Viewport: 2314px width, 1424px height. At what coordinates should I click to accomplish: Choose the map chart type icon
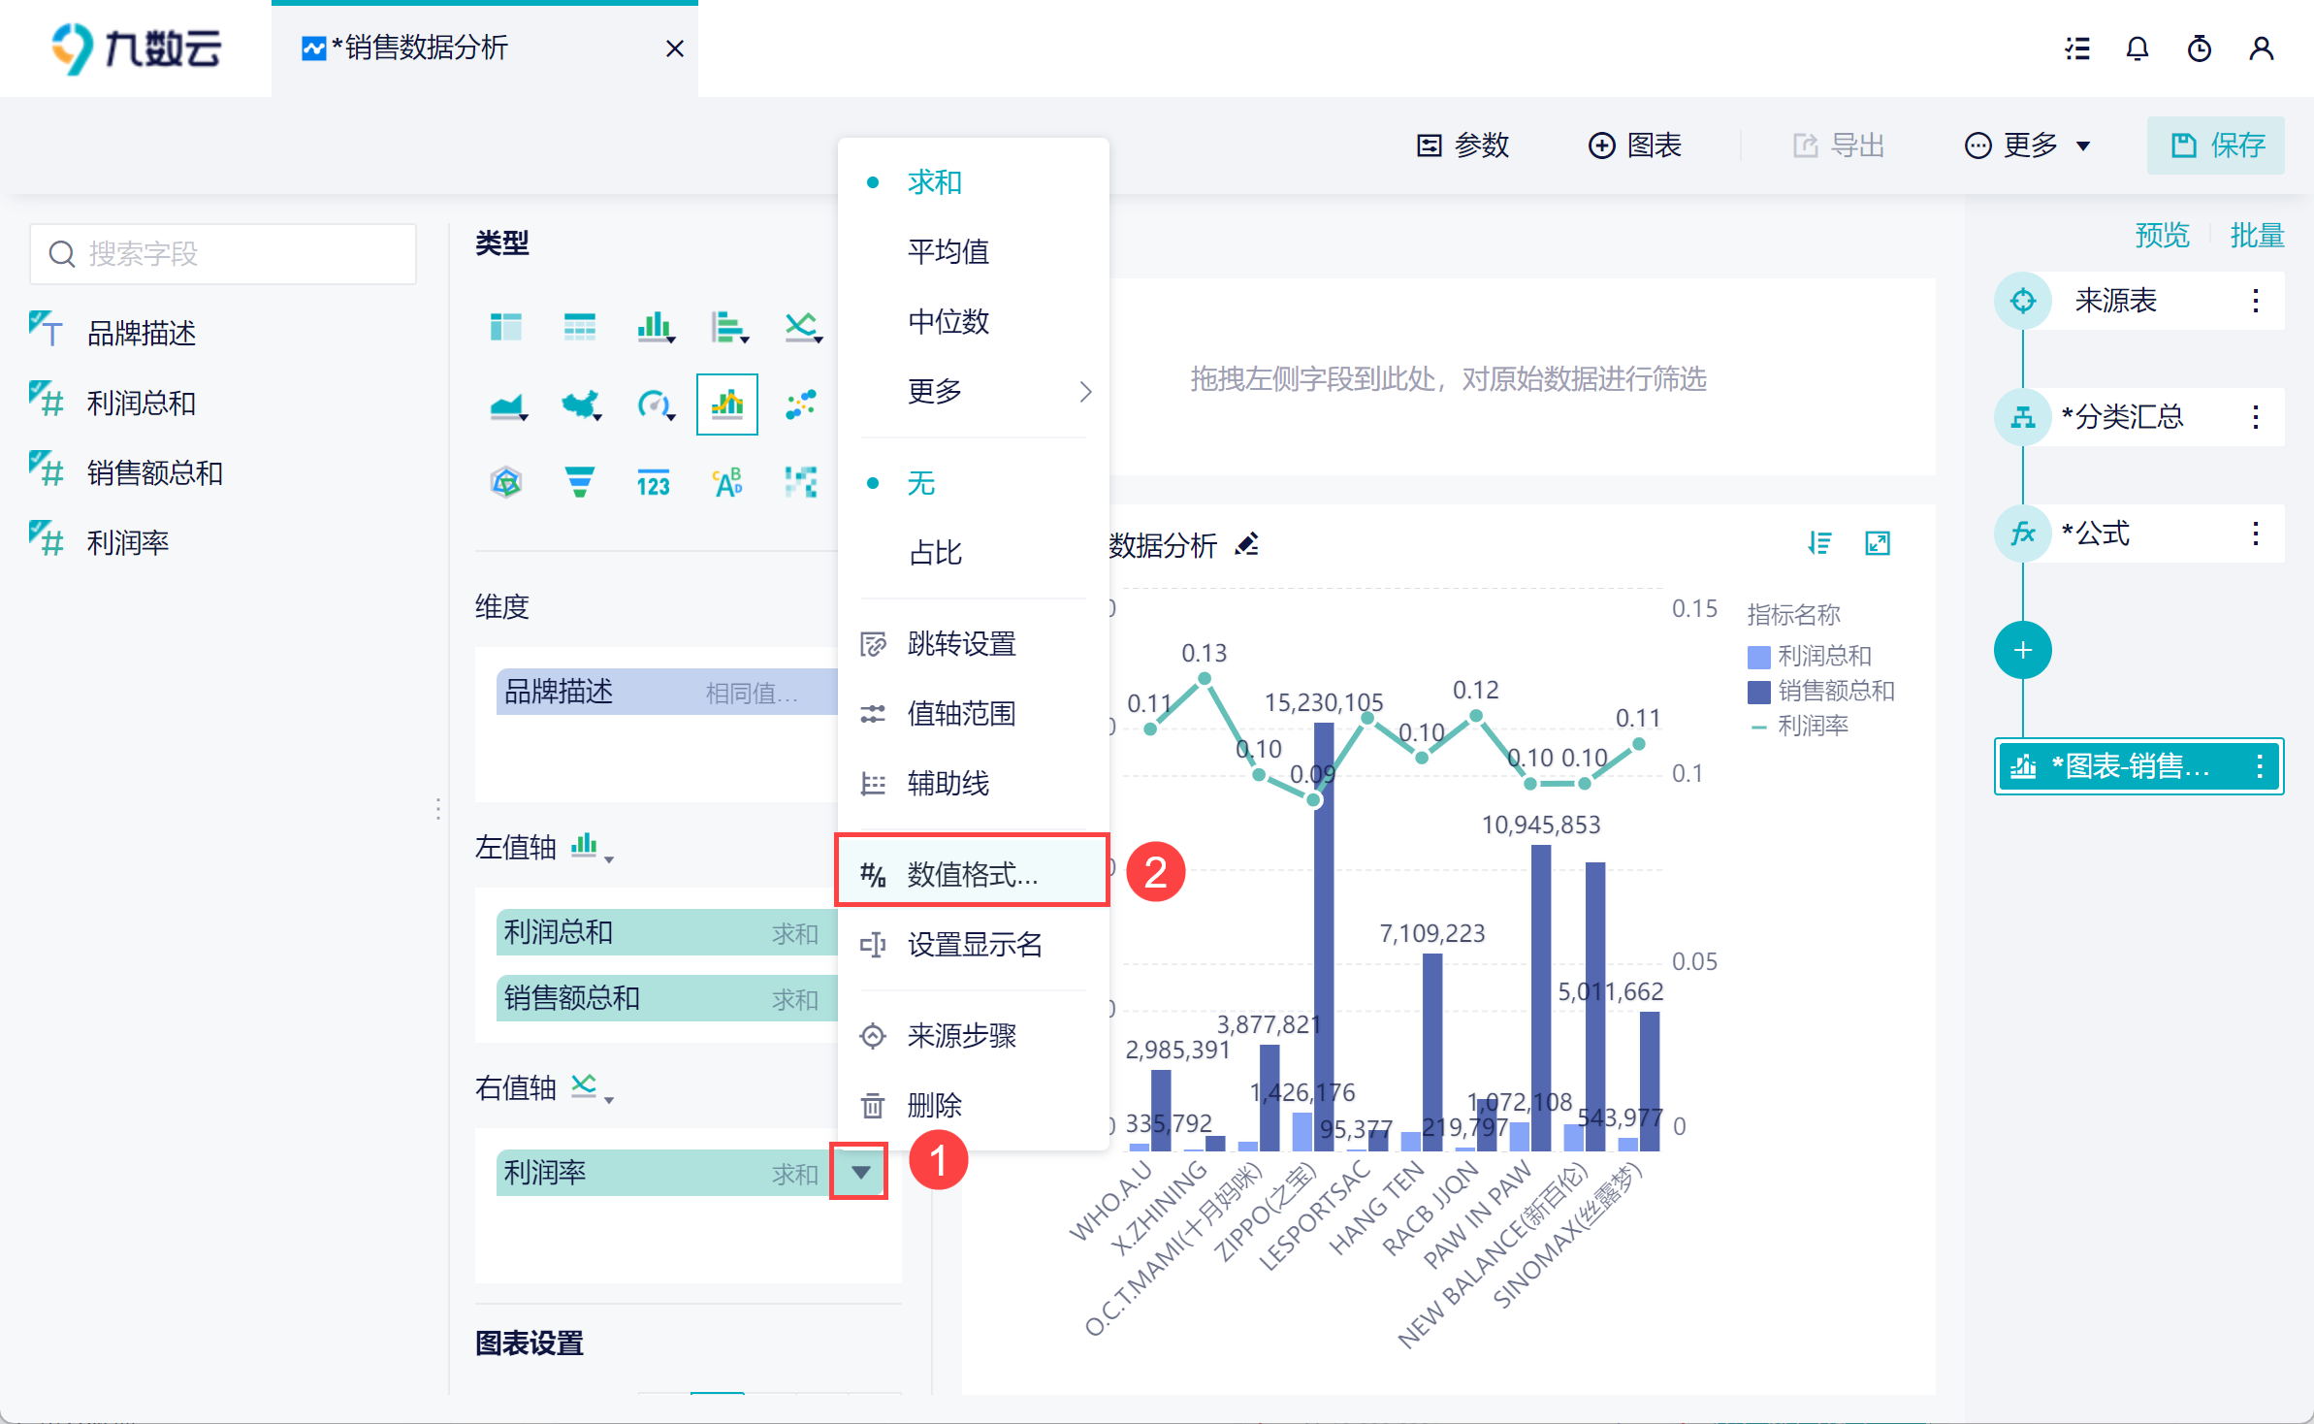[580, 405]
